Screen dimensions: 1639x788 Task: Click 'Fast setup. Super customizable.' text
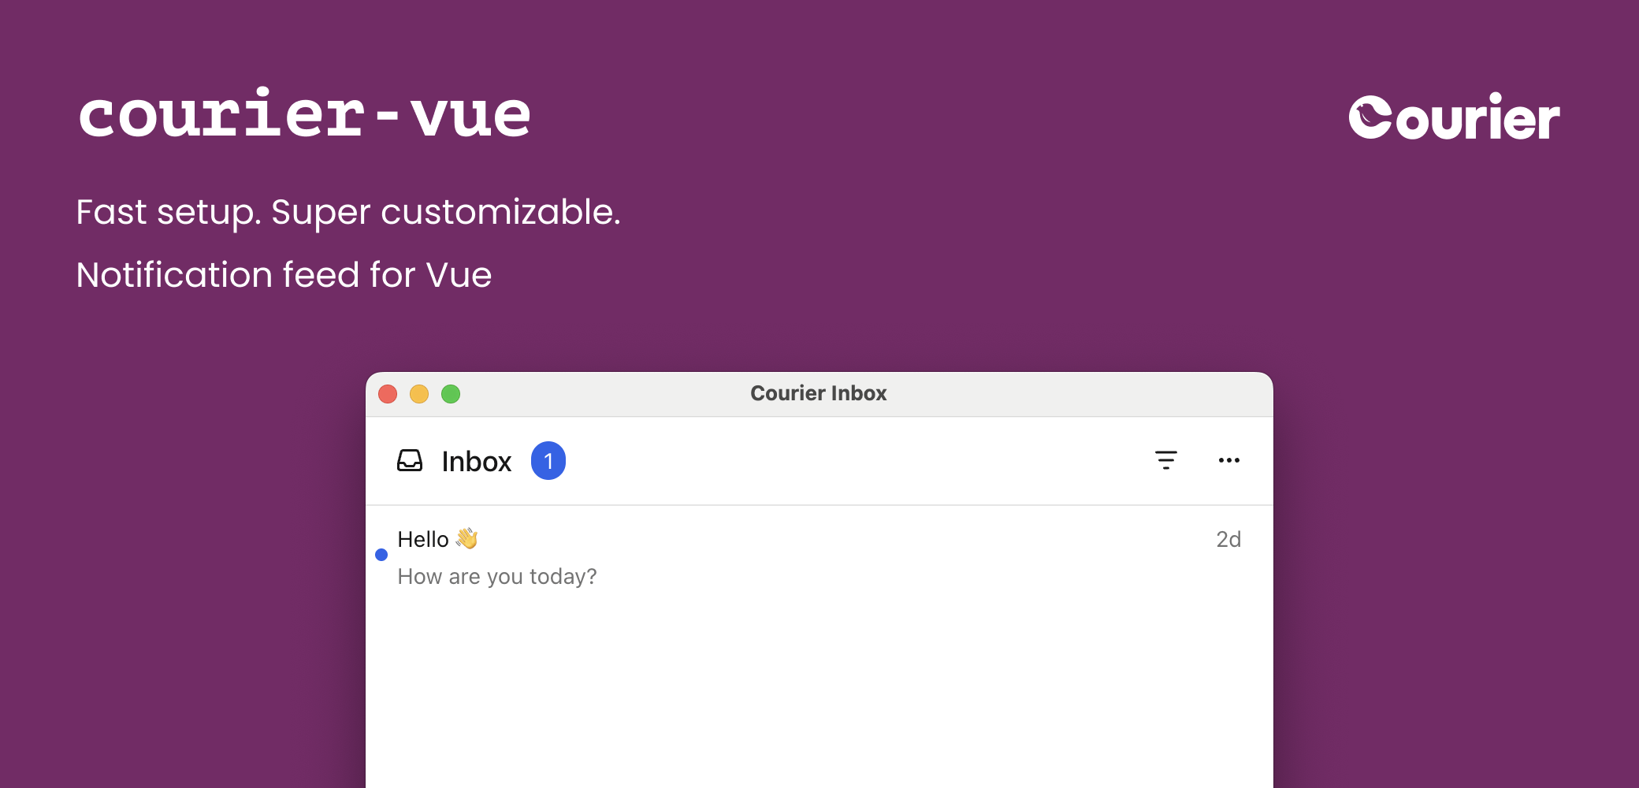coord(348,212)
